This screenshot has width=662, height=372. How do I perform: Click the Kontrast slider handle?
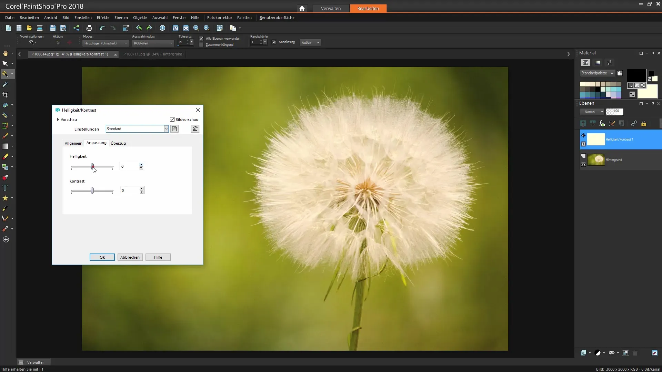point(92,190)
